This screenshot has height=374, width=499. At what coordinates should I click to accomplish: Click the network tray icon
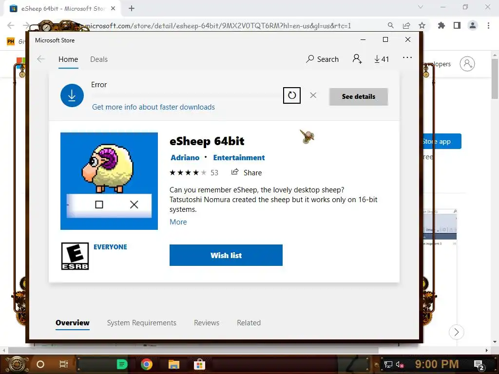coord(388,364)
